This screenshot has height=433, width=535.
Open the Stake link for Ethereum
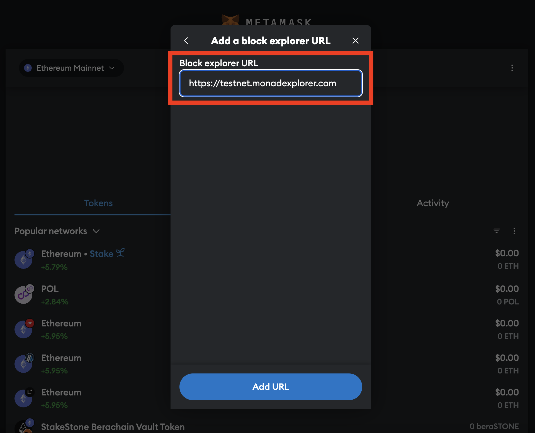point(101,254)
